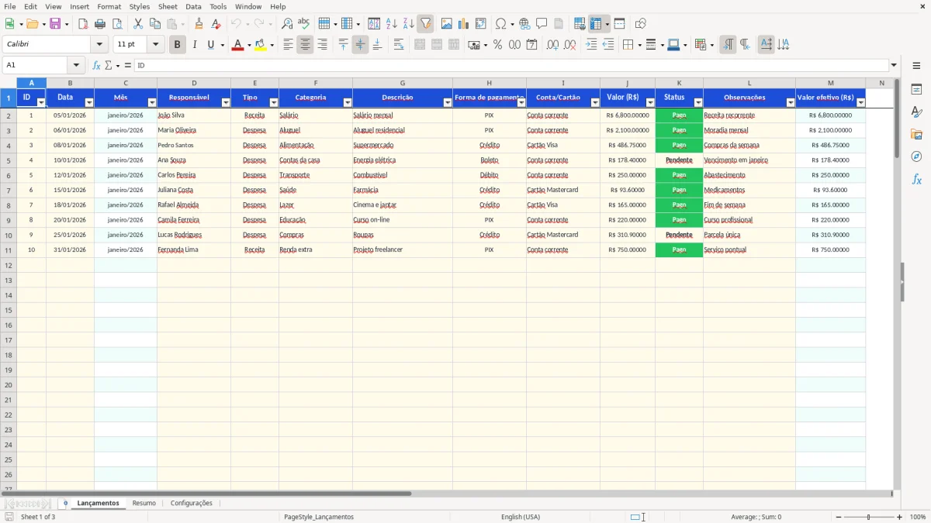Insert an image from toolbar
931x523 pixels.
pos(447,24)
